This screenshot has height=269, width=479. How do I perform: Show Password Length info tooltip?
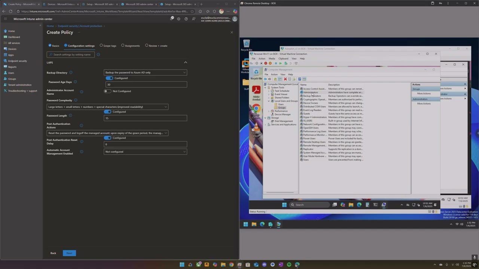70,115
